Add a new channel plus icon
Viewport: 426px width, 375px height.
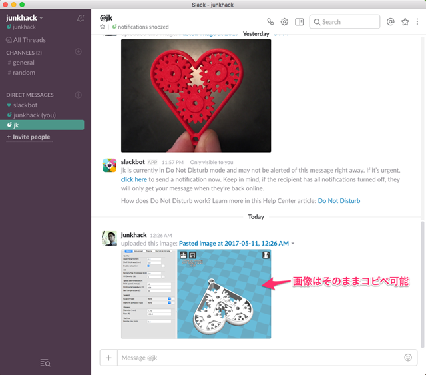(79, 52)
